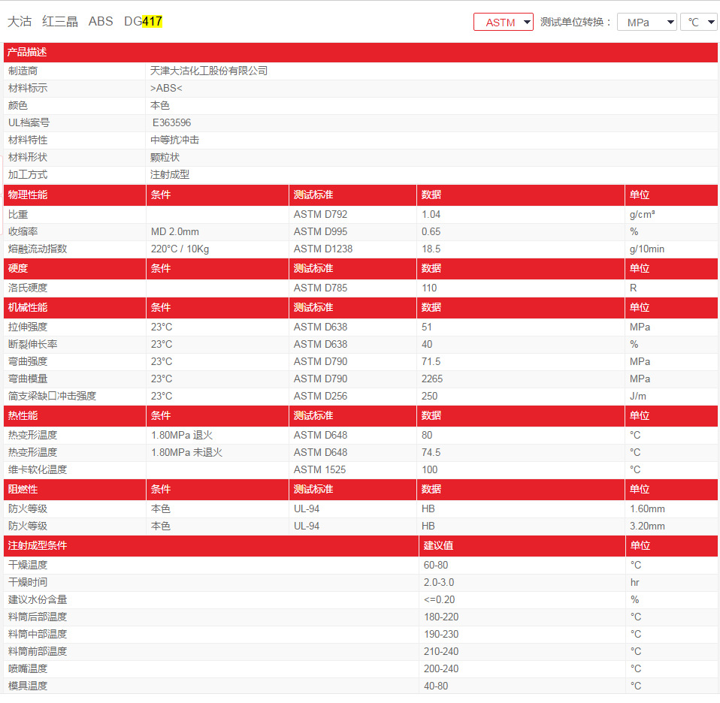Click the 1.60mm flame rating thickness

pyautogui.click(x=647, y=508)
